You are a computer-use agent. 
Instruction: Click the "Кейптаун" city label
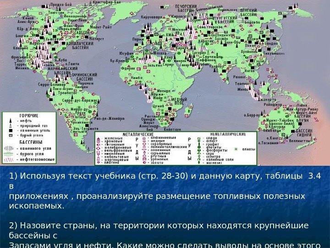[x=172, y=129]
